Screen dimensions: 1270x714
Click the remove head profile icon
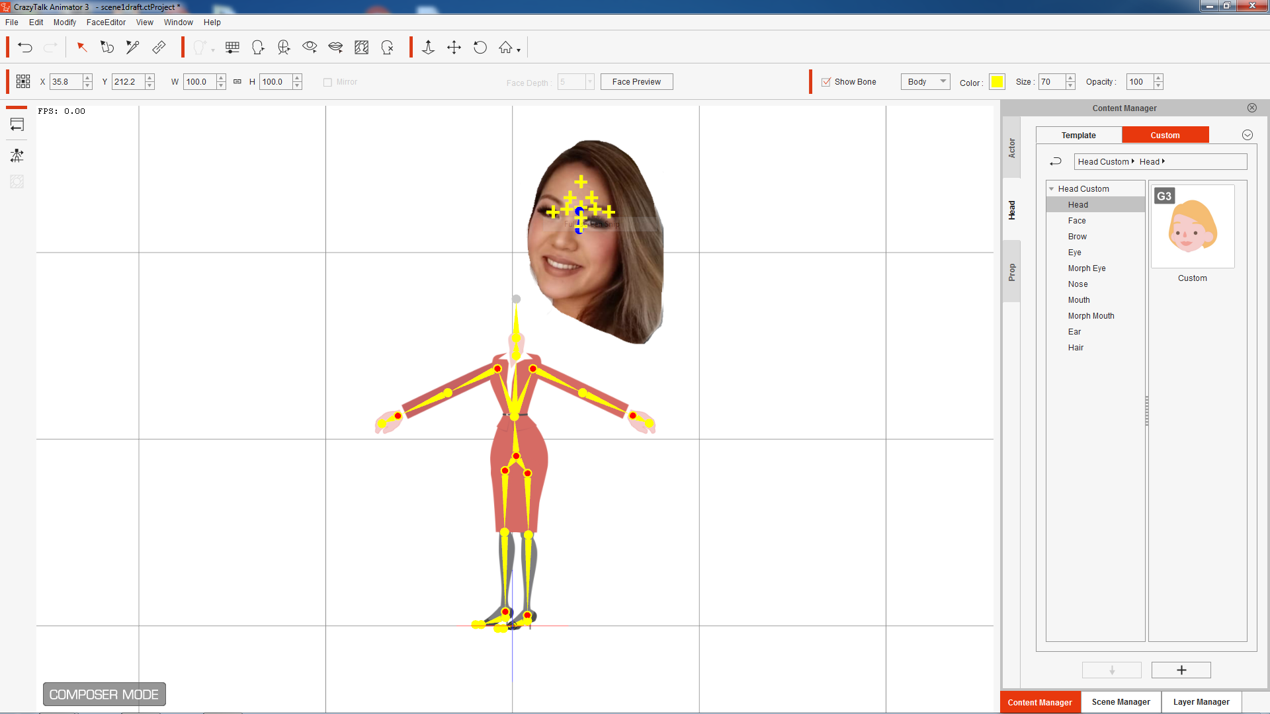click(x=388, y=47)
